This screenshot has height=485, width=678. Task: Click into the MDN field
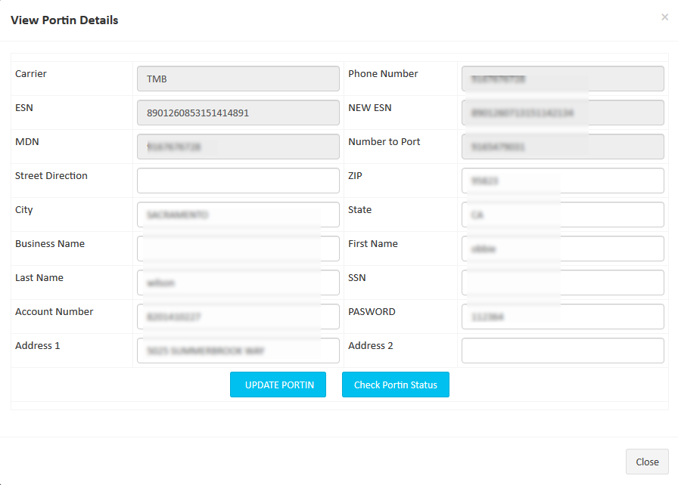[238, 147]
